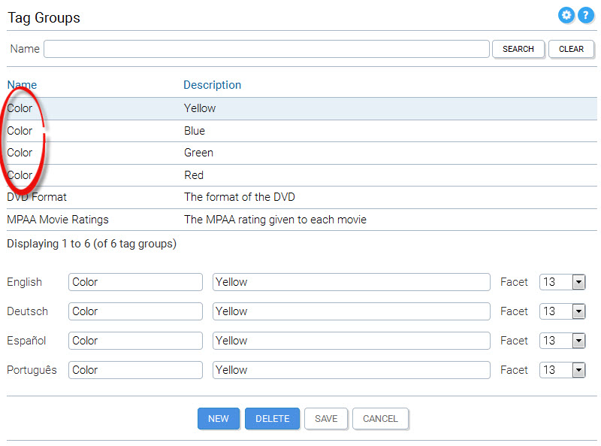The height and width of the screenshot is (446, 601).
Task: Select the Color row described as Blue
Action: (x=302, y=131)
